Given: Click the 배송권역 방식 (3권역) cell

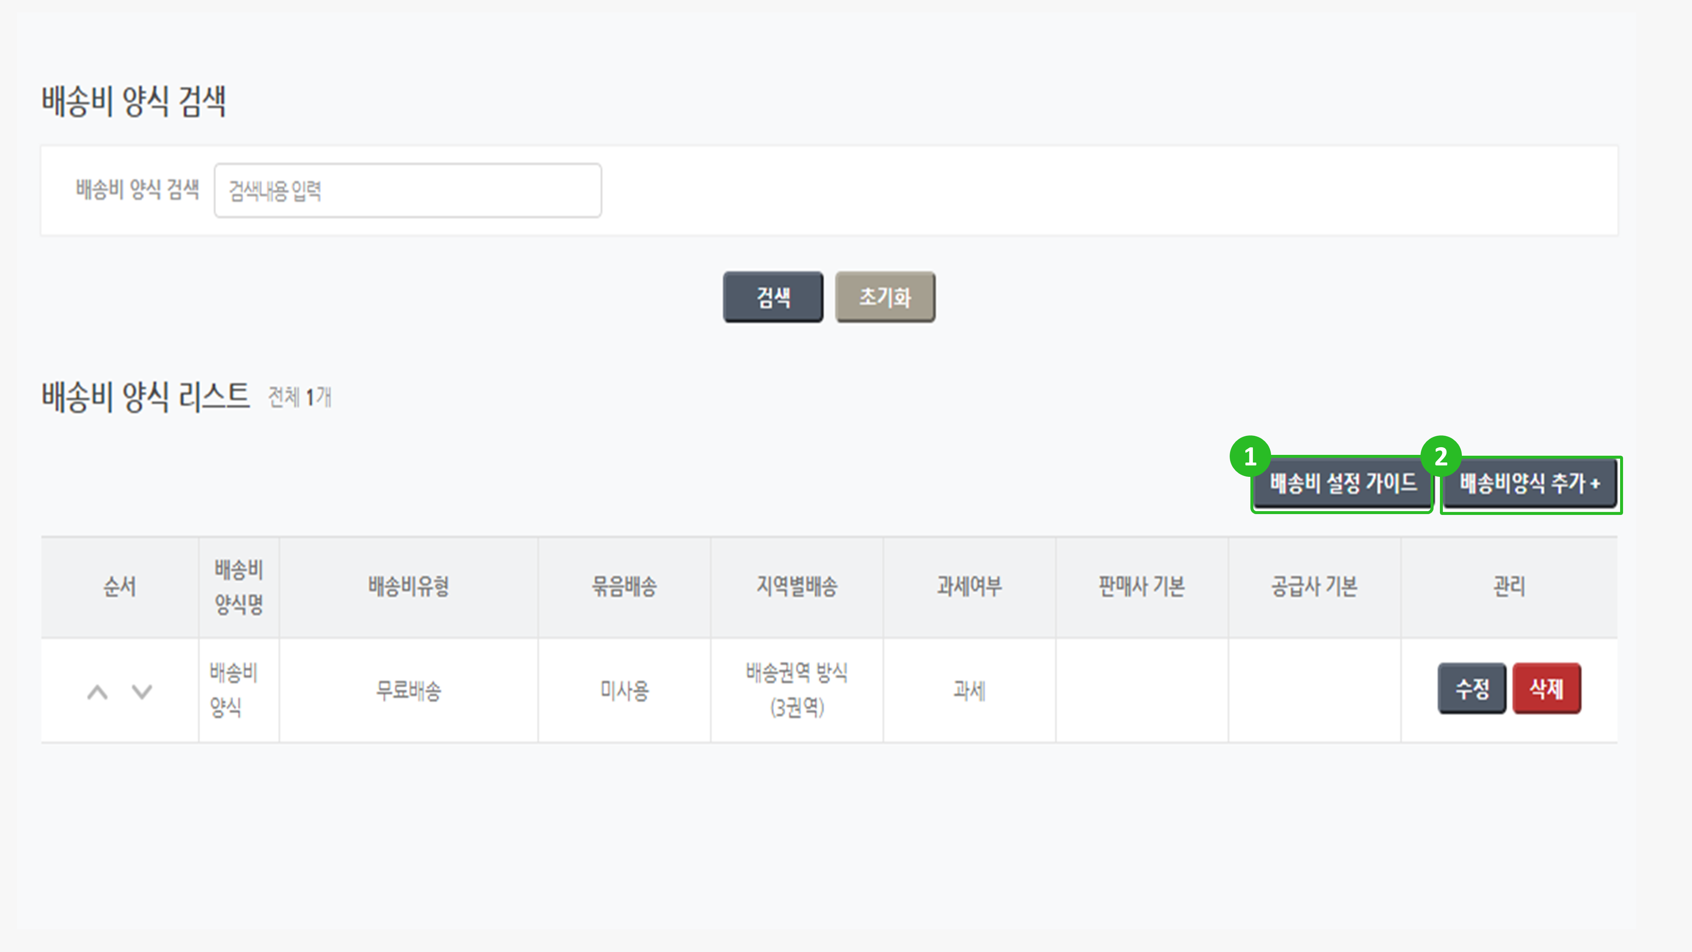Looking at the screenshot, I should point(797,690).
